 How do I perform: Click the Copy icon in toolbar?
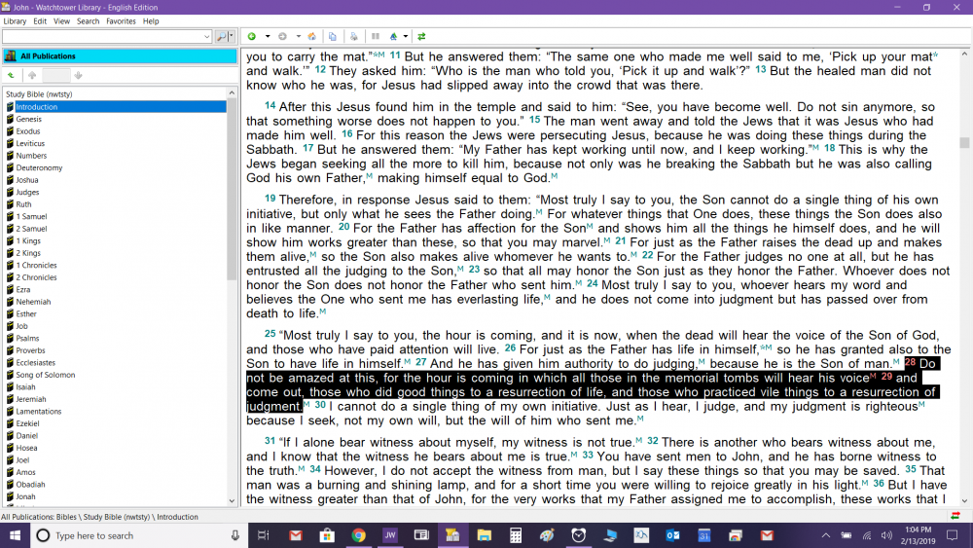[333, 37]
